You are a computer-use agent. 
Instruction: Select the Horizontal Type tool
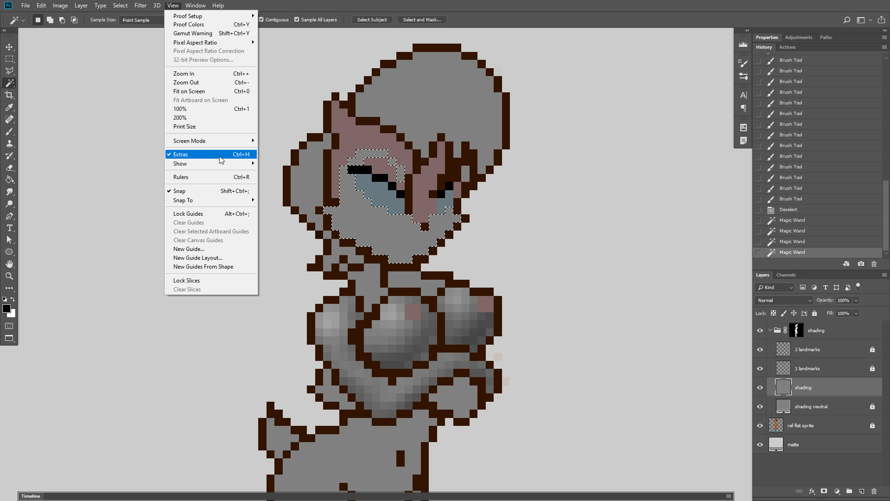coord(9,228)
